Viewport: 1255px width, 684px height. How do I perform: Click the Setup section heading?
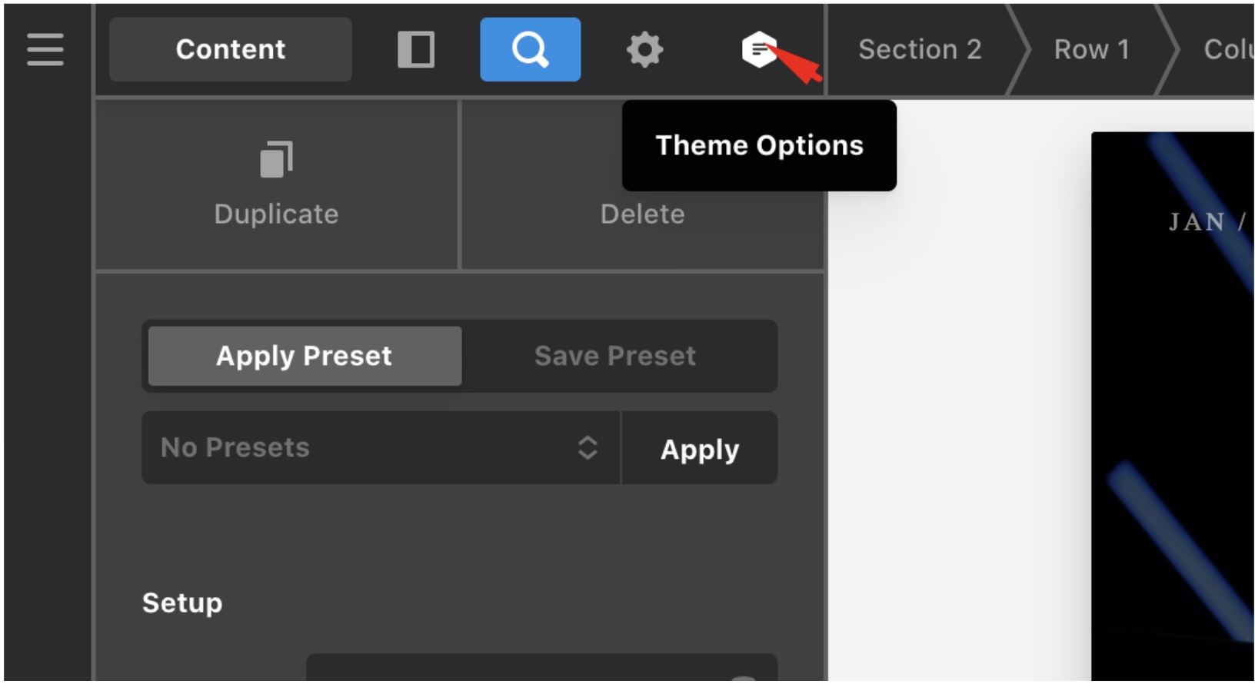(182, 603)
